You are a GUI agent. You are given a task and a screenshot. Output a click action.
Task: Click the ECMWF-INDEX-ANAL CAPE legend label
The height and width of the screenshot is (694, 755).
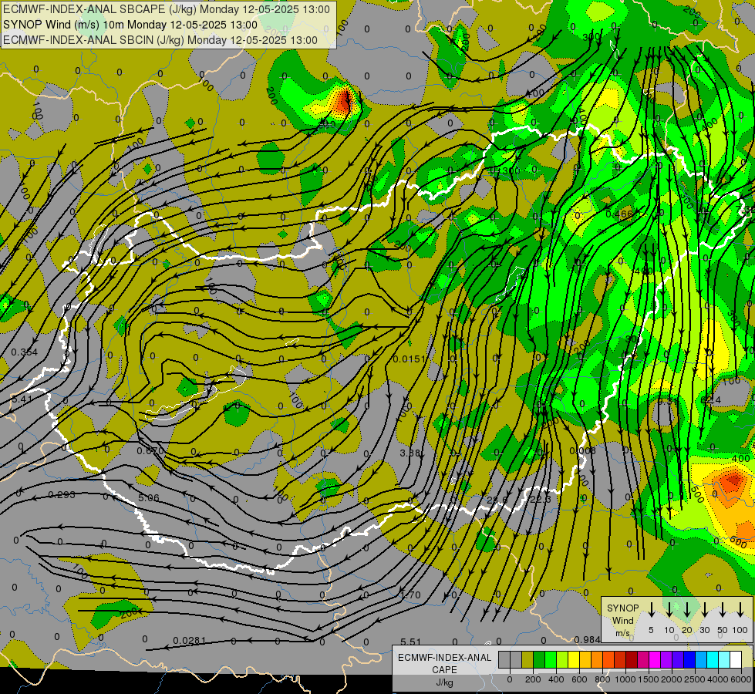click(x=444, y=664)
